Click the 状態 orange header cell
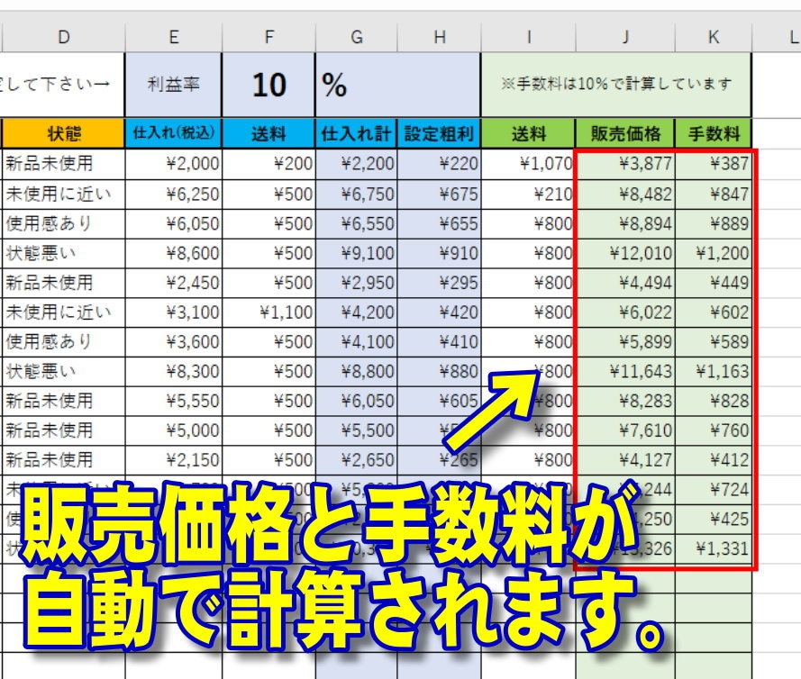This screenshot has height=679, width=801. (x=64, y=134)
